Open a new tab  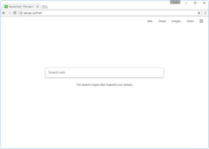pyautogui.click(x=45, y=7)
